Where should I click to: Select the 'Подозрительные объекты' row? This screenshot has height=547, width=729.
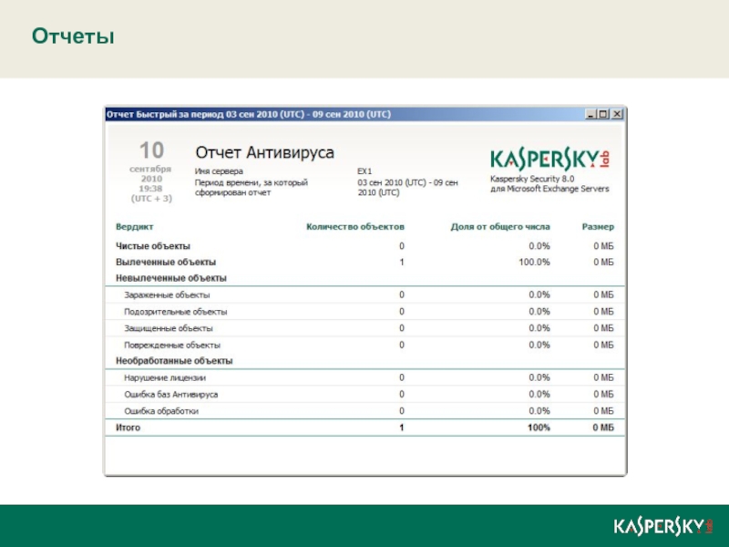(x=365, y=312)
